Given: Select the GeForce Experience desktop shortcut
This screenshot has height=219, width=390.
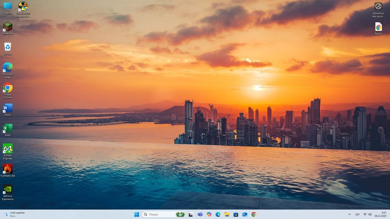Looking at the screenshot, I should tap(7, 193).
